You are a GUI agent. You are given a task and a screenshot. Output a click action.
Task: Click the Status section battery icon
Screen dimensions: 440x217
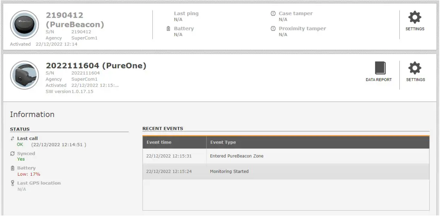pyautogui.click(x=12, y=168)
